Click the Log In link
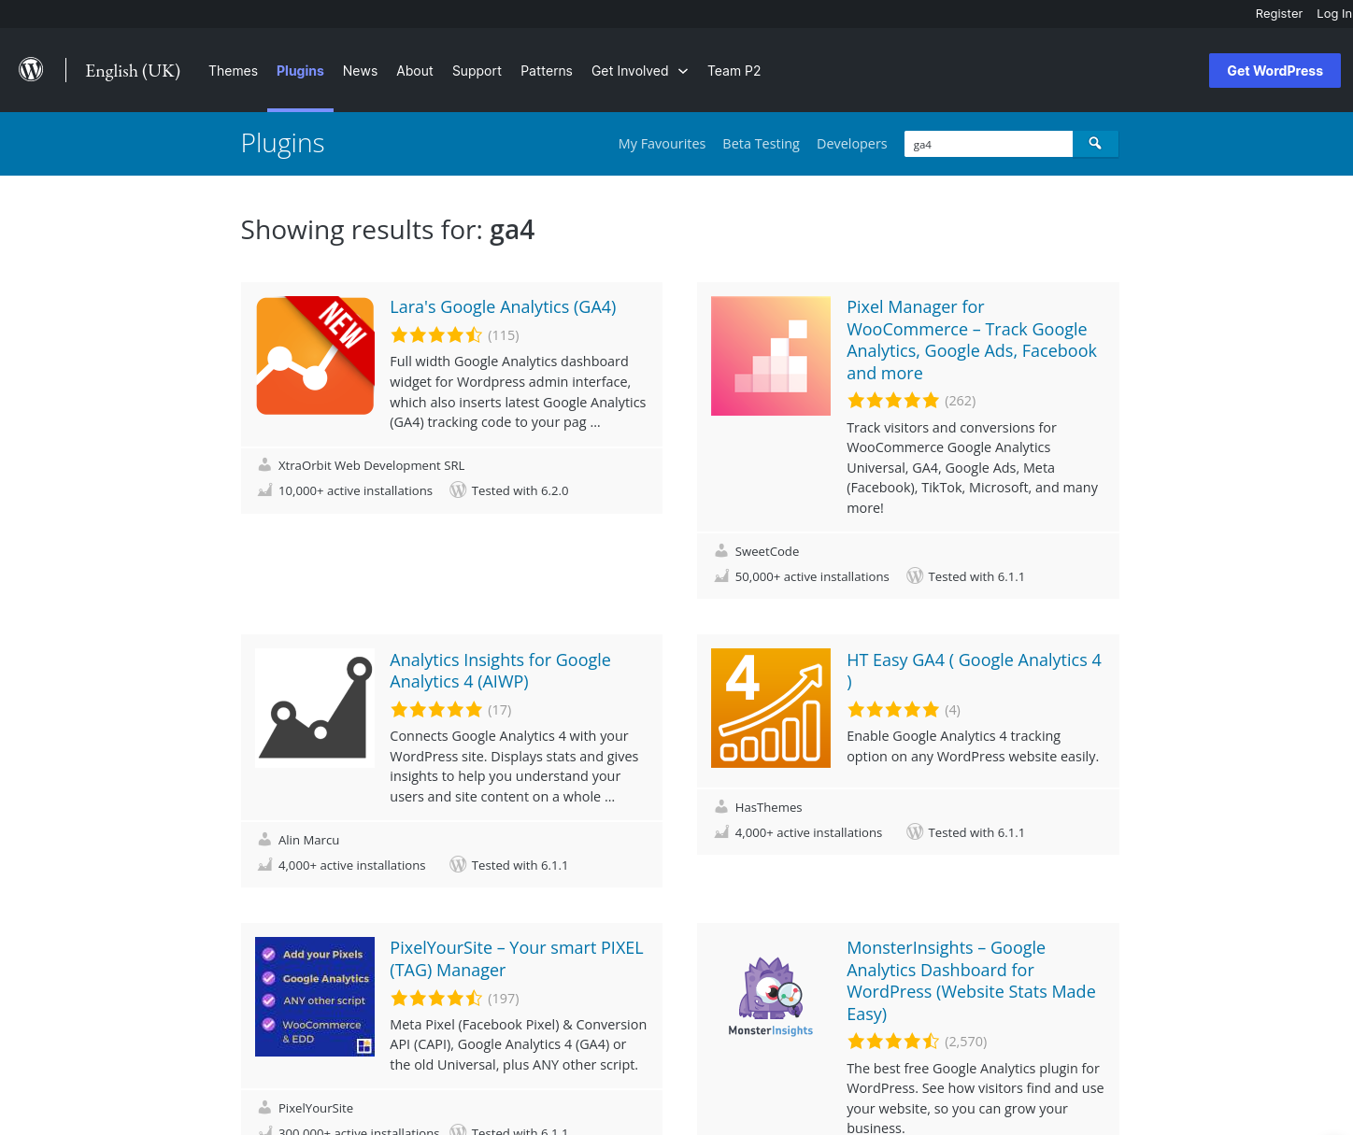 (x=1334, y=14)
